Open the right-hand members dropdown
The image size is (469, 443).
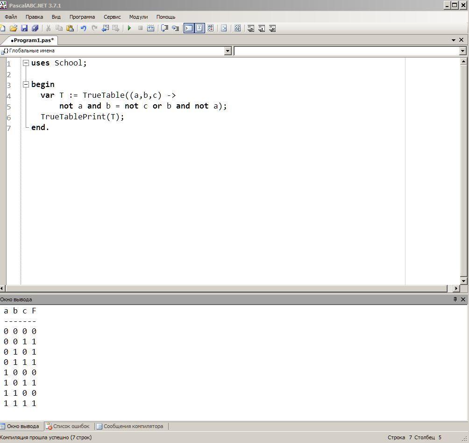(x=463, y=51)
